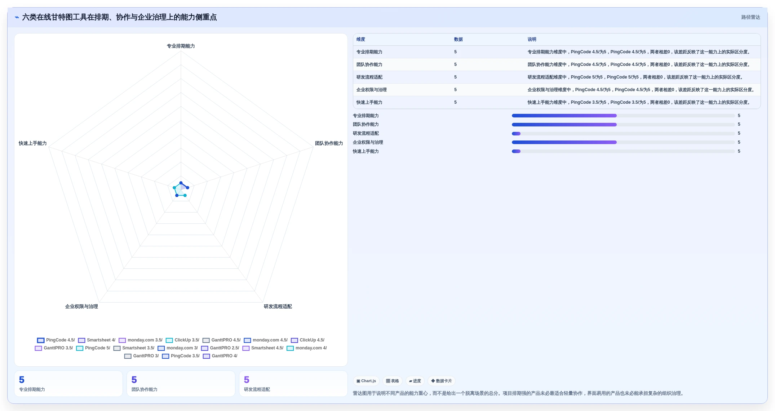Toggle the monday.com 4.5/ legend series

(x=266, y=340)
